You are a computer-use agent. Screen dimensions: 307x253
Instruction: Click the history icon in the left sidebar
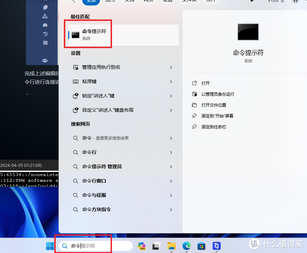[x=45, y=34]
